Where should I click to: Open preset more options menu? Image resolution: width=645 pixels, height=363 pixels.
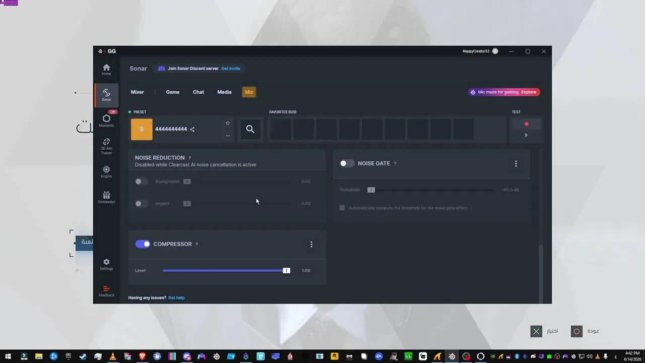tap(228, 135)
